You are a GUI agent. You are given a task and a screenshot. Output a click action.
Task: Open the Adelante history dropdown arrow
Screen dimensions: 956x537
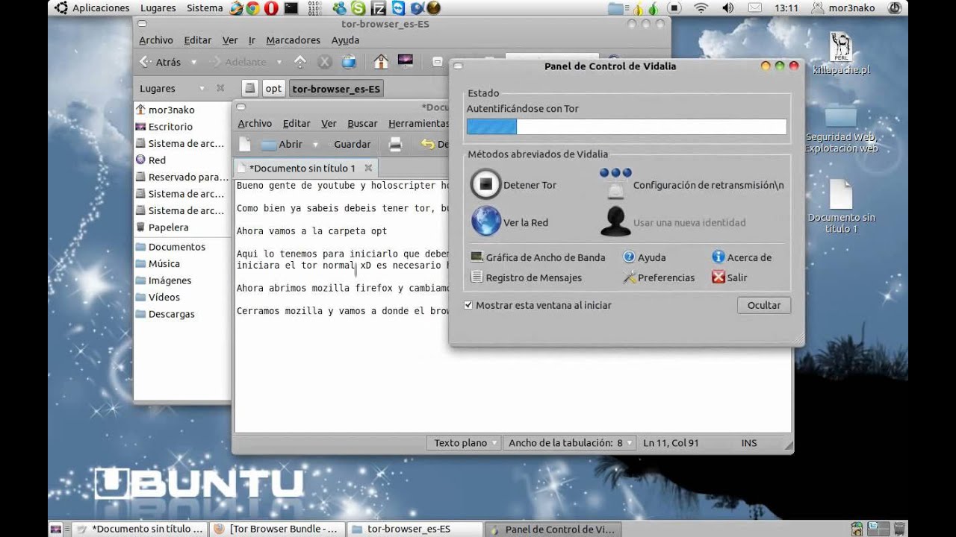[x=279, y=63]
